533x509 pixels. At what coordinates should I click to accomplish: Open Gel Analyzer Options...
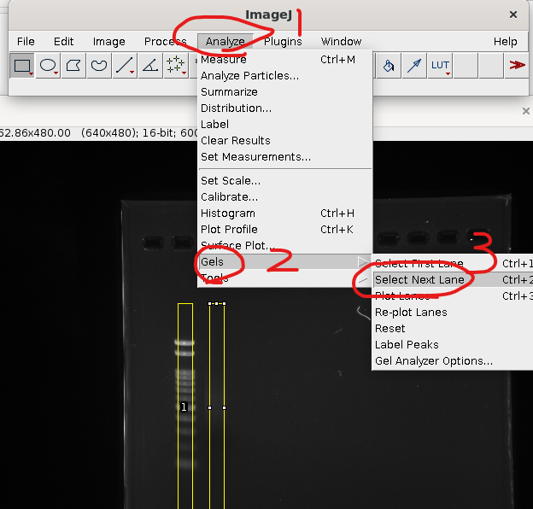[453, 361]
